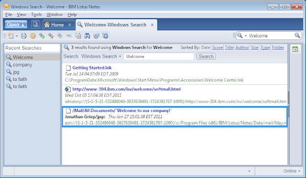The image size is (306, 178).
Task: Click the document icon beside the Mail result
Action: [68, 111]
